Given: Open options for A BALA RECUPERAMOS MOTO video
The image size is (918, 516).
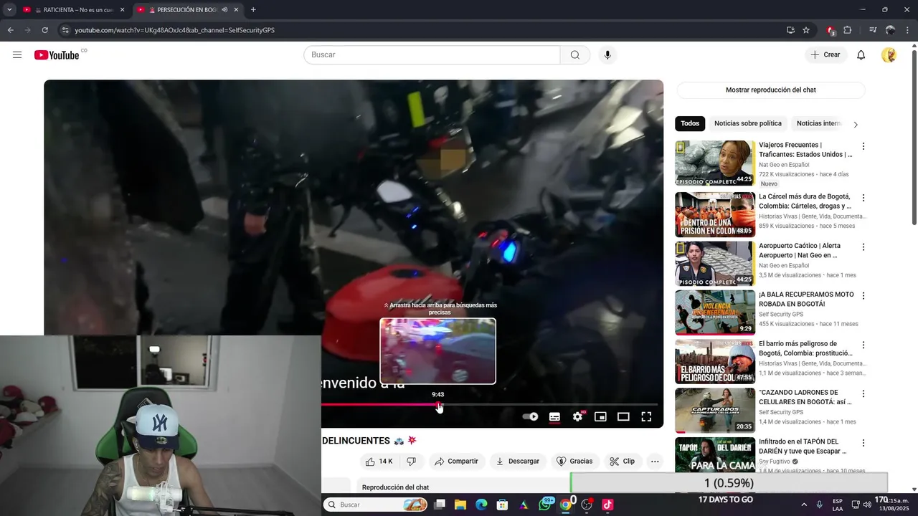Looking at the screenshot, I should [863, 296].
